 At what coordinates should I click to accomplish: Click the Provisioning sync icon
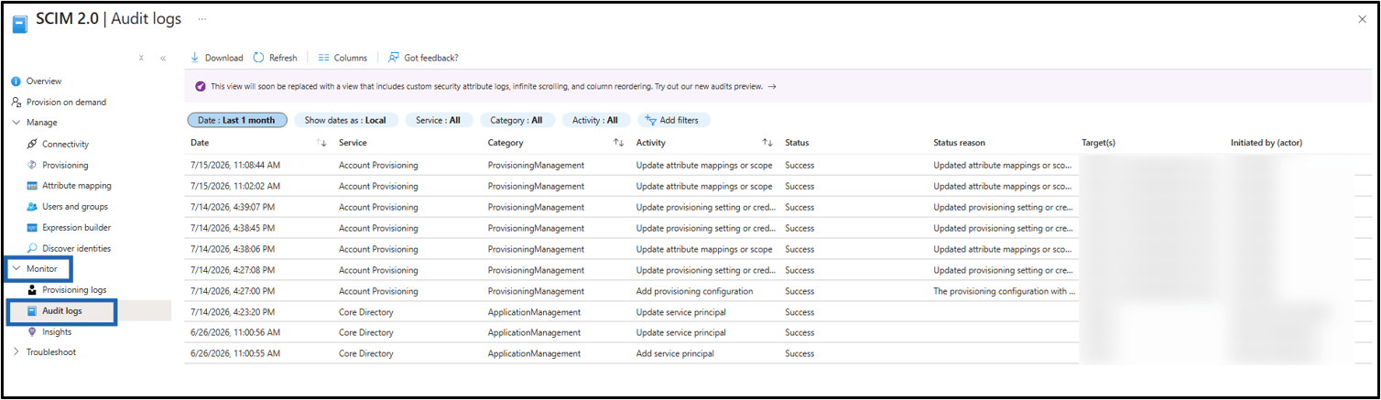[x=32, y=165]
